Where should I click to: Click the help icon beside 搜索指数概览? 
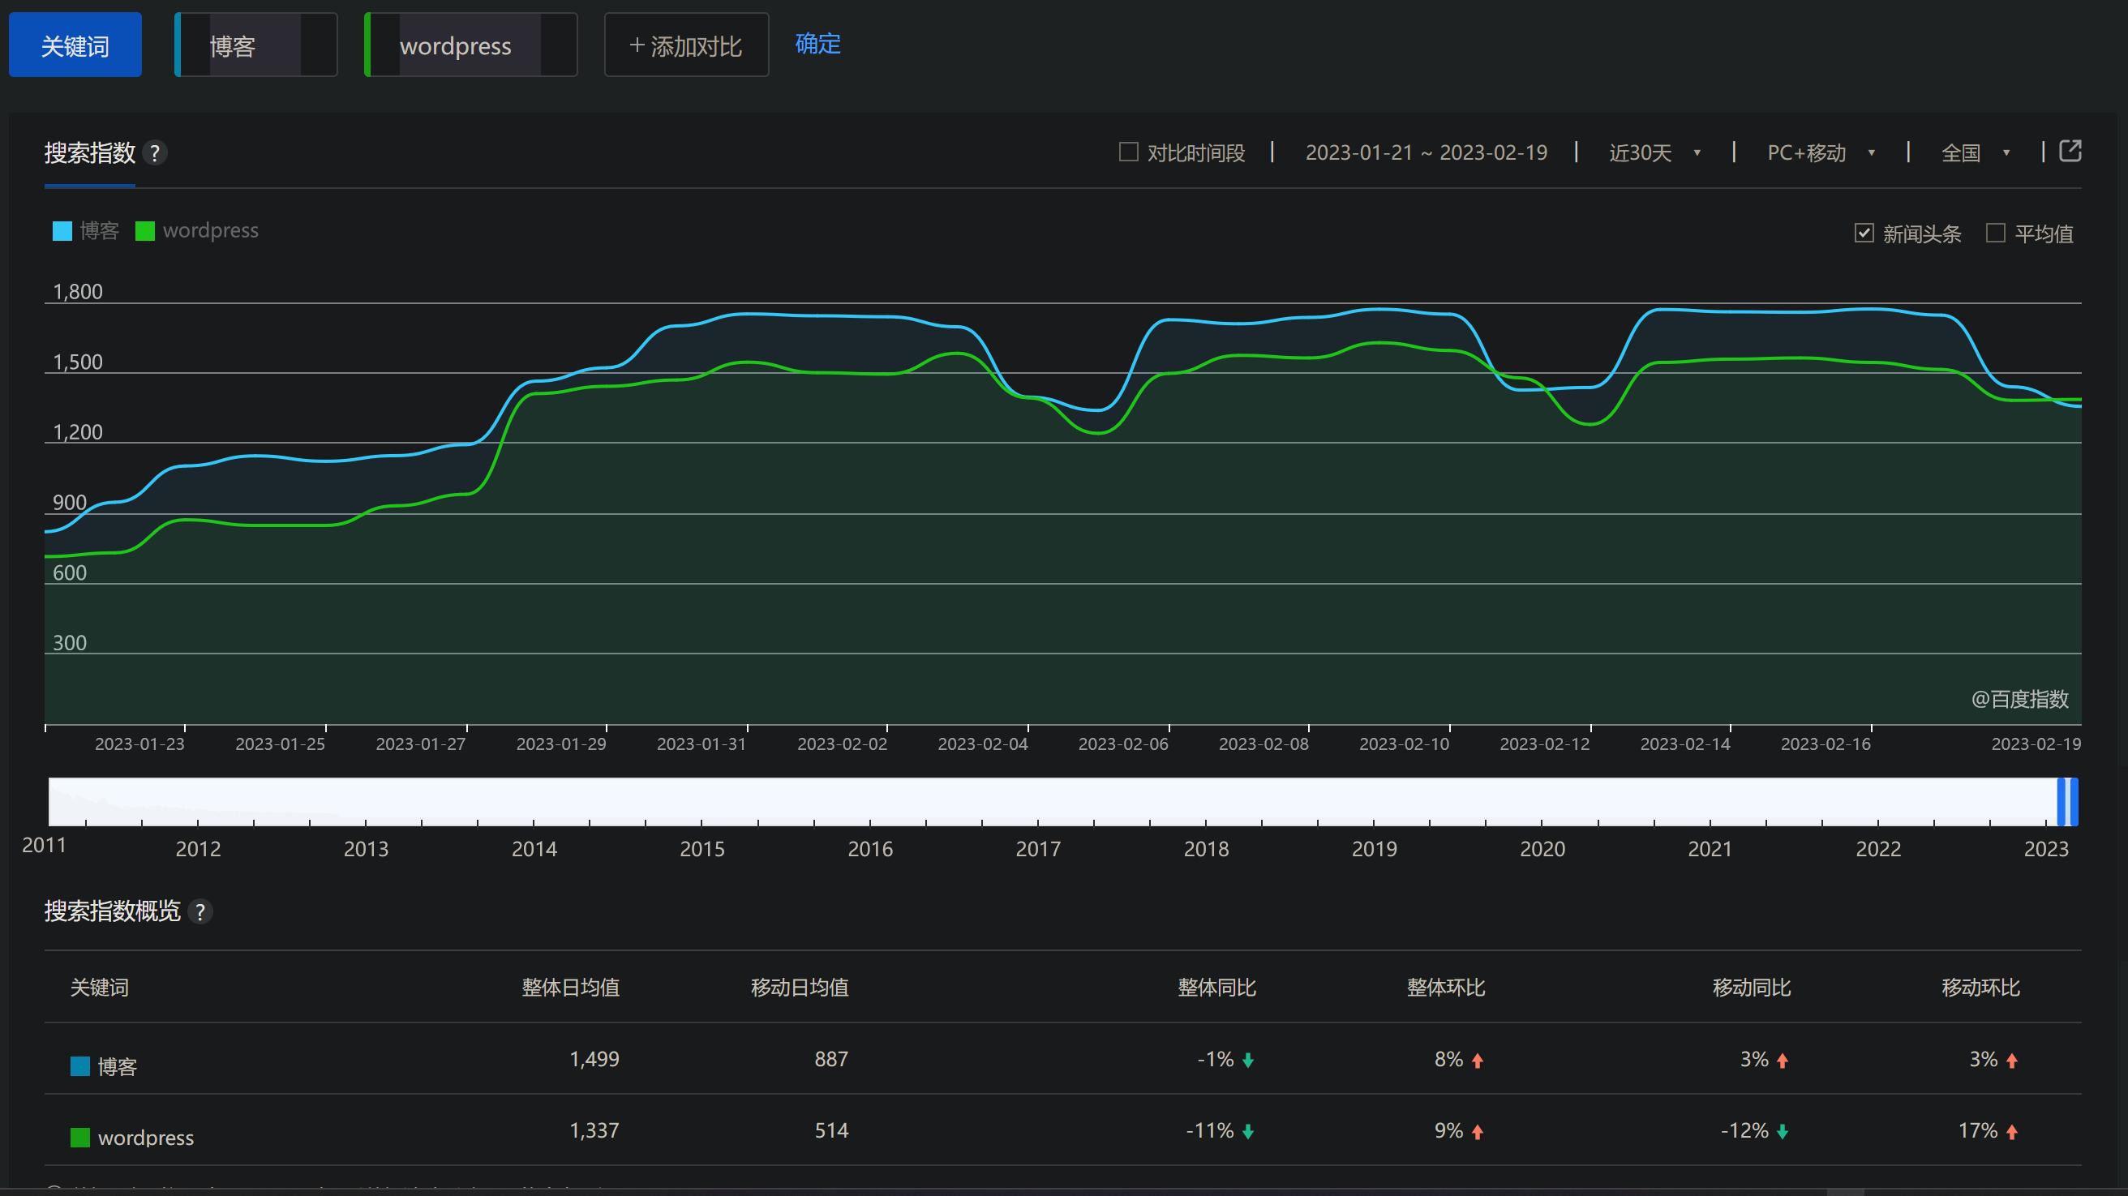tap(200, 912)
